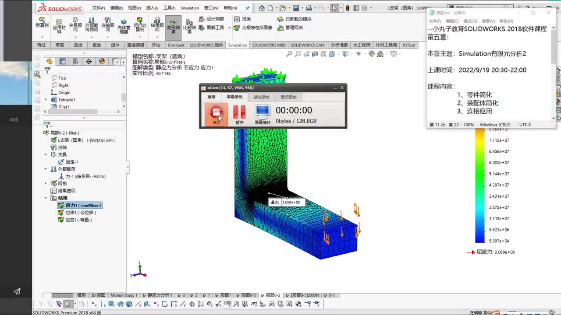Open 图解工具 (Plot Tools) menu
The height and width of the screenshot is (315, 561).
coord(211,28)
